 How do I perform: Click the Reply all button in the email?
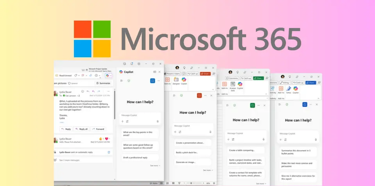point(82,129)
